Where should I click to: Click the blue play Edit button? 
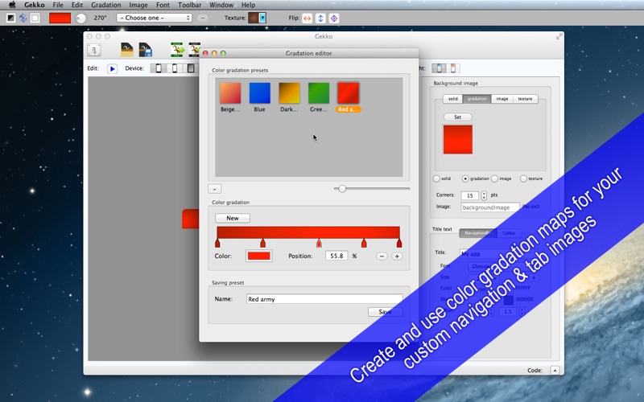point(112,68)
